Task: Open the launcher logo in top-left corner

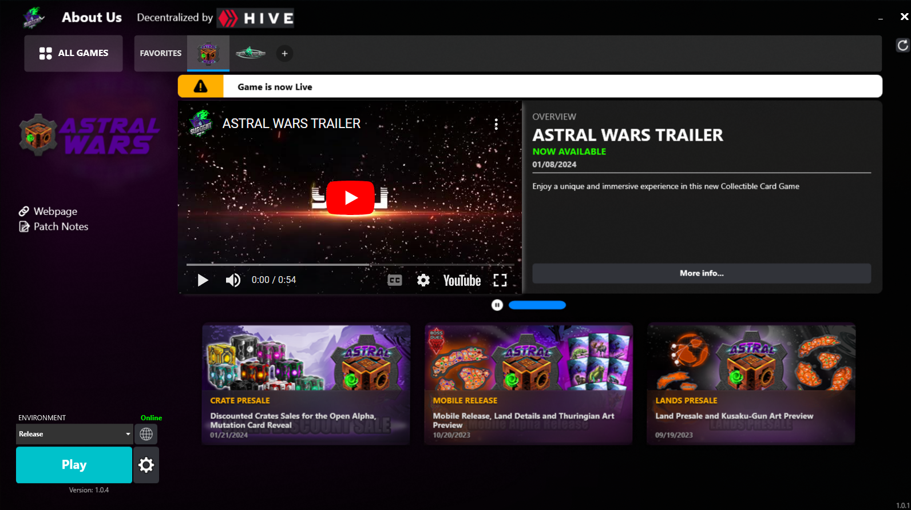Action: pyautogui.click(x=33, y=18)
